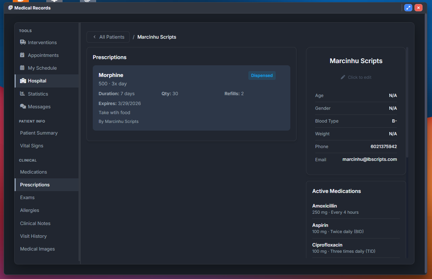Open the Exams section

[x=47, y=197]
